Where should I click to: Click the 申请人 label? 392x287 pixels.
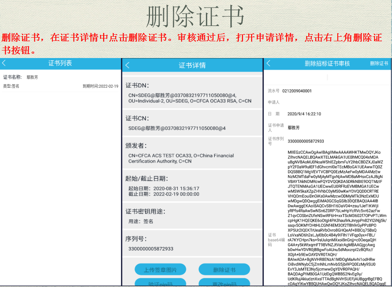pos(274,102)
